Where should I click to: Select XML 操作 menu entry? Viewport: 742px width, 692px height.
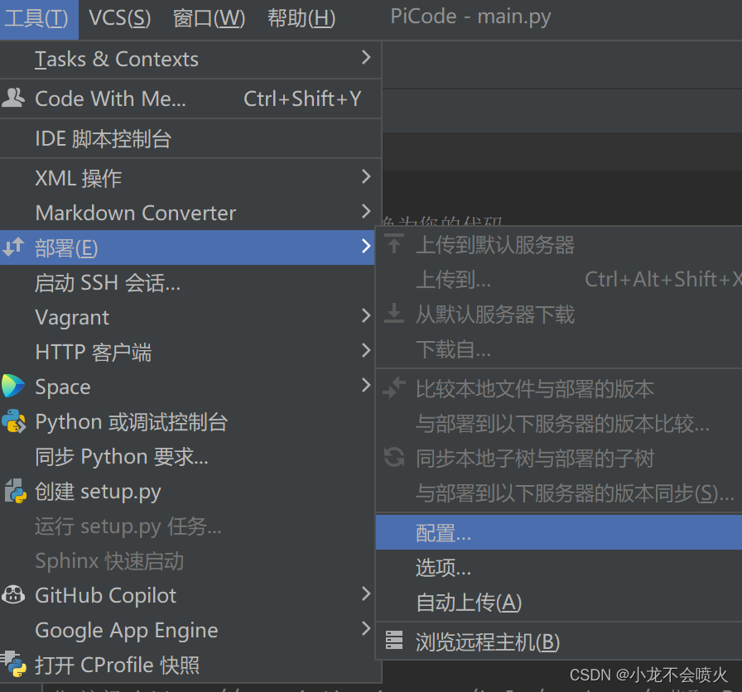pos(190,178)
